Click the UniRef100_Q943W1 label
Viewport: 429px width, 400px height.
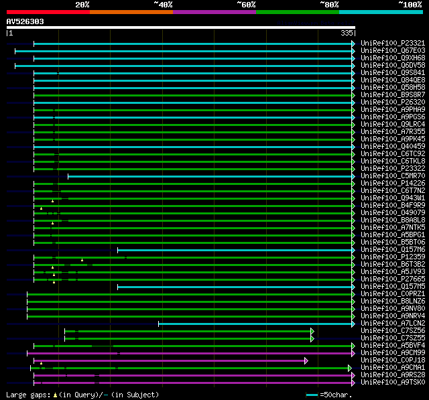[x=393, y=198]
